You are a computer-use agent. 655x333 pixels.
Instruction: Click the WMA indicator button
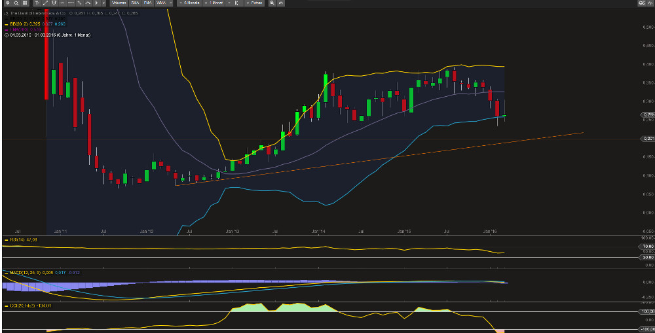tap(161, 3)
